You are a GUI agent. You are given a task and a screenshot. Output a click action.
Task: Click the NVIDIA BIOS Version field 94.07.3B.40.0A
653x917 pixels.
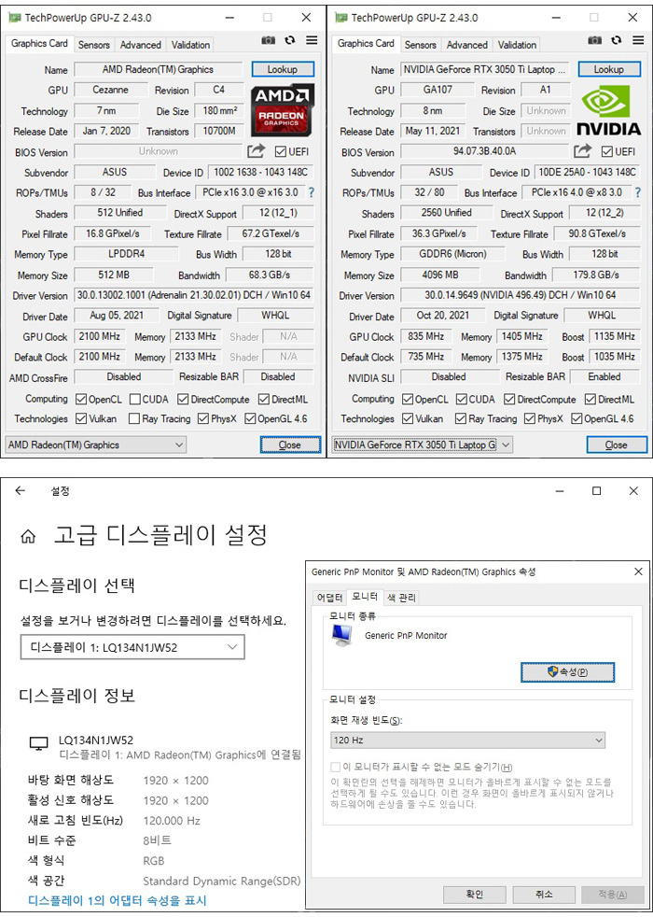click(x=485, y=151)
